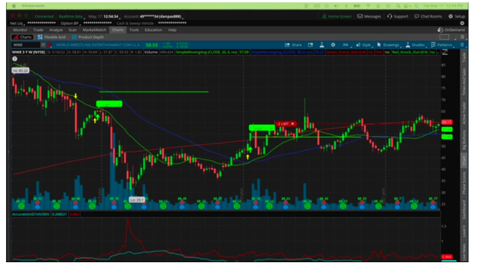Click the AccurateVol21HV30IV study label

coord(30,214)
